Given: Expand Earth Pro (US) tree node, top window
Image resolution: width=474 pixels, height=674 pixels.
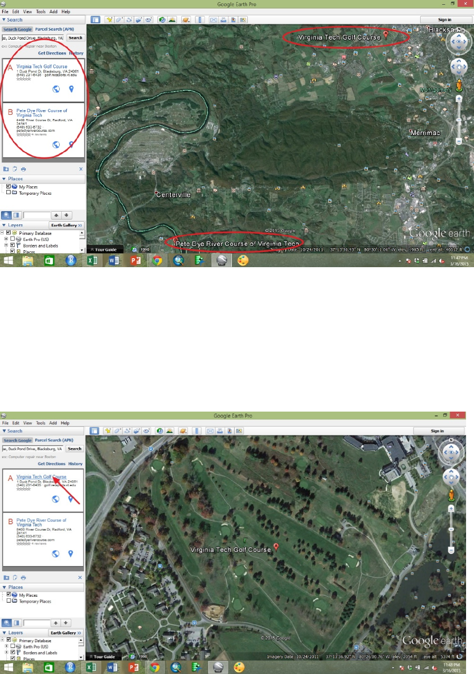Looking at the screenshot, I should click(6, 239).
